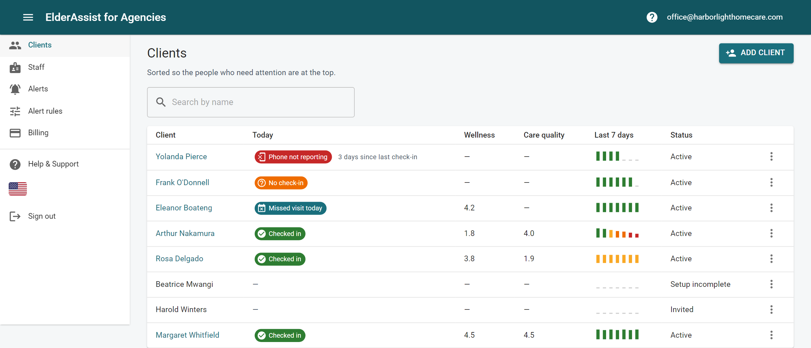811x348 pixels.
Task: Click Margaret Whitfield's Checked in badge
Action: pyautogui.click(x=280, y=335)
